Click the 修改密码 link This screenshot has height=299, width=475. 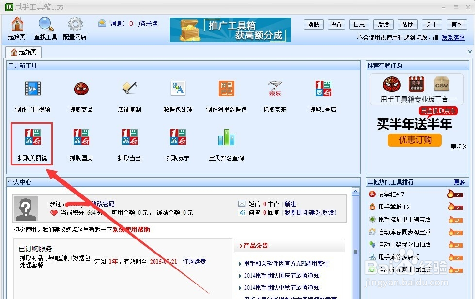pos(103,204)
